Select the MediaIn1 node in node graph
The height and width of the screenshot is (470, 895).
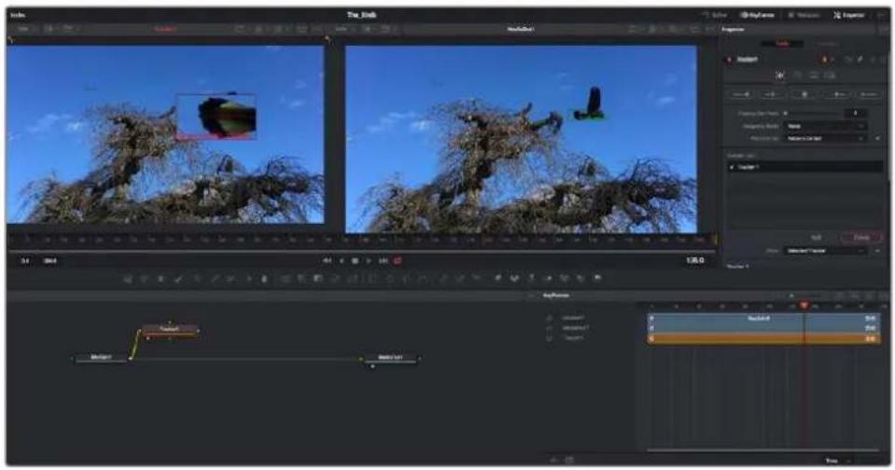pos(101,358)
